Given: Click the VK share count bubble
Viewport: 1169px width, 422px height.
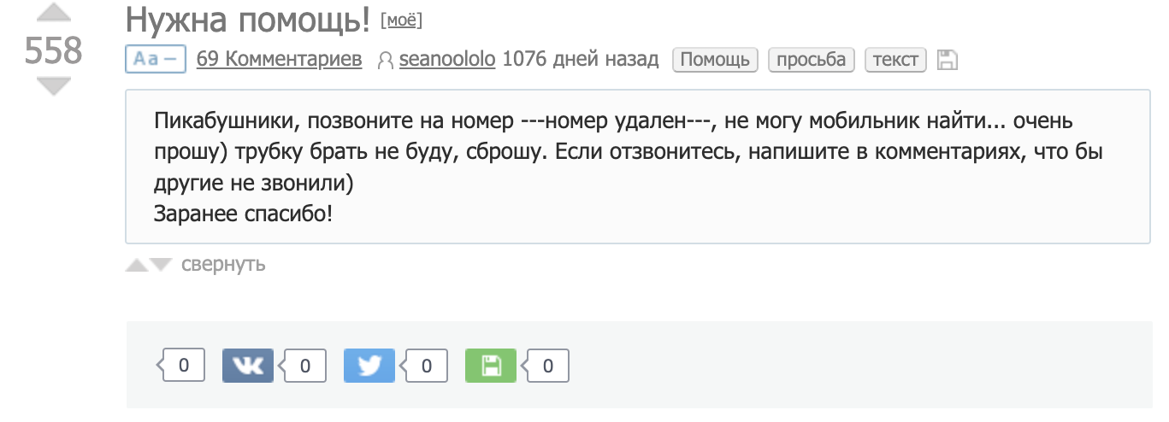Looking at the screenshot, I should (x=302, y=366).
